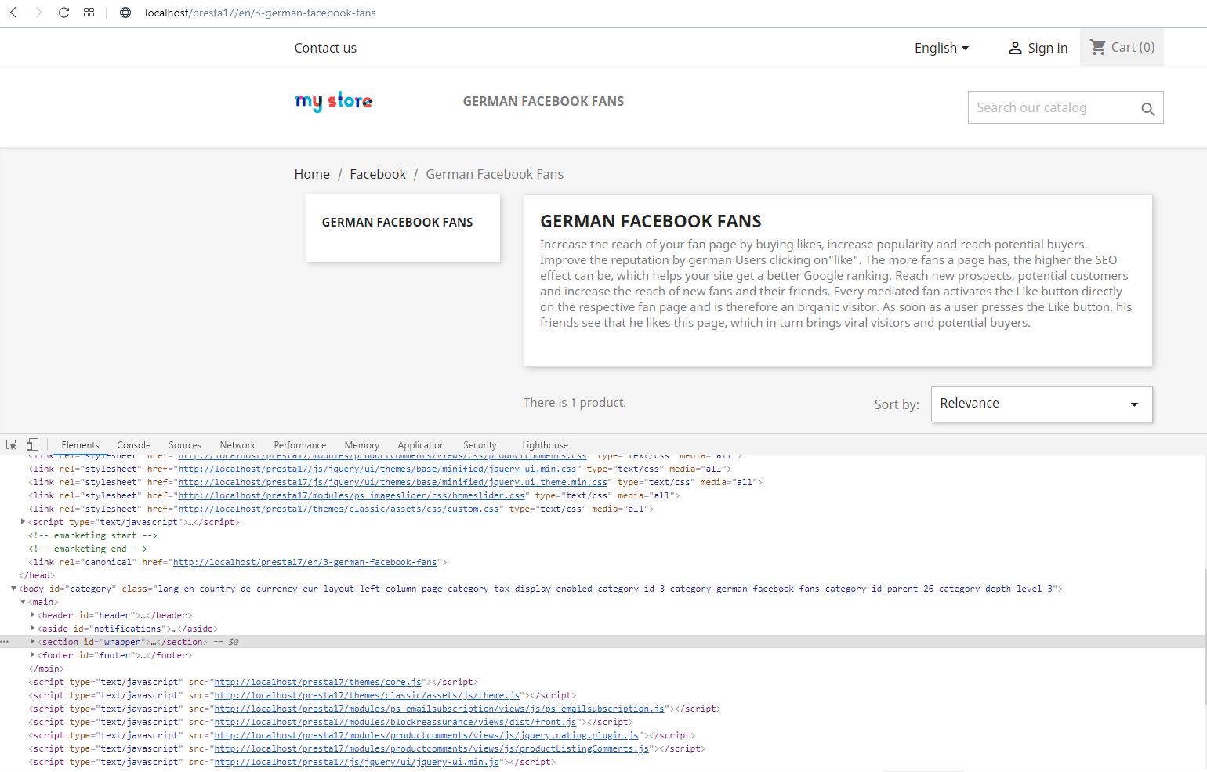Open the blockreassurance front.js script link
Screen dimensions: 1207x772
coord(396,722)
